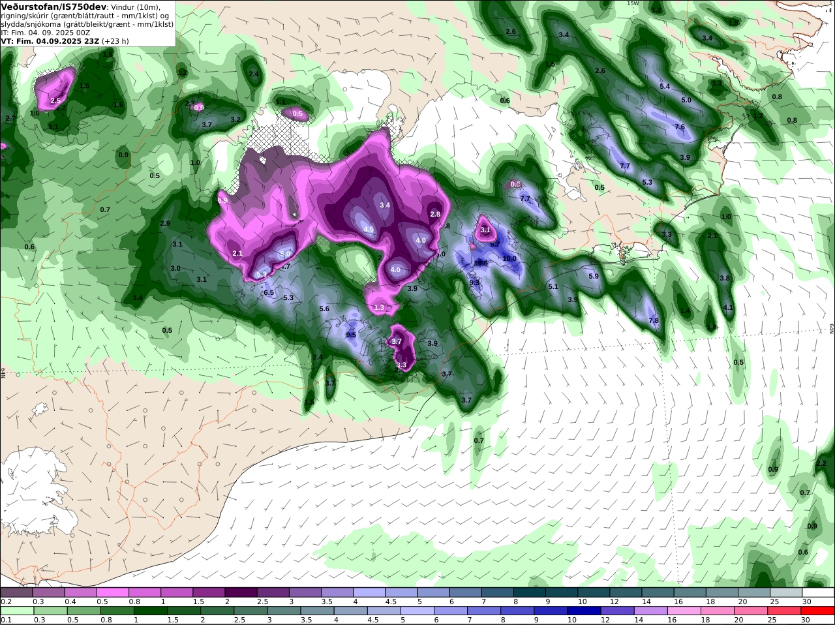Click the '5.4' precipitation value on the map

[665, 87]
